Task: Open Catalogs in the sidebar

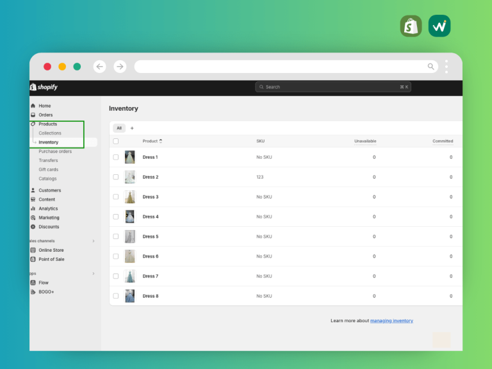Action: point(47,179)
